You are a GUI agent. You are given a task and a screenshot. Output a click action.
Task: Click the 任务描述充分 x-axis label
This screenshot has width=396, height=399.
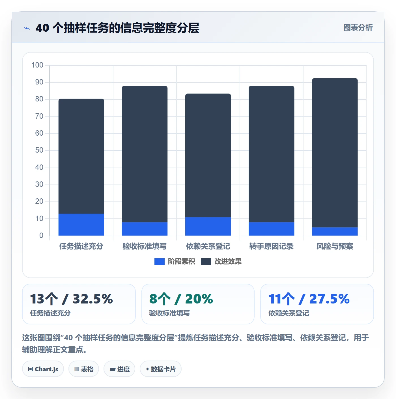81,246
